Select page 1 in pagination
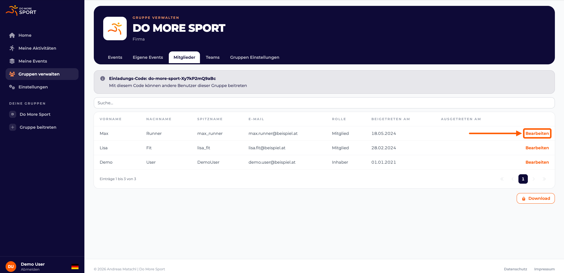Viewport: 564px width, 273px height. 523,179
